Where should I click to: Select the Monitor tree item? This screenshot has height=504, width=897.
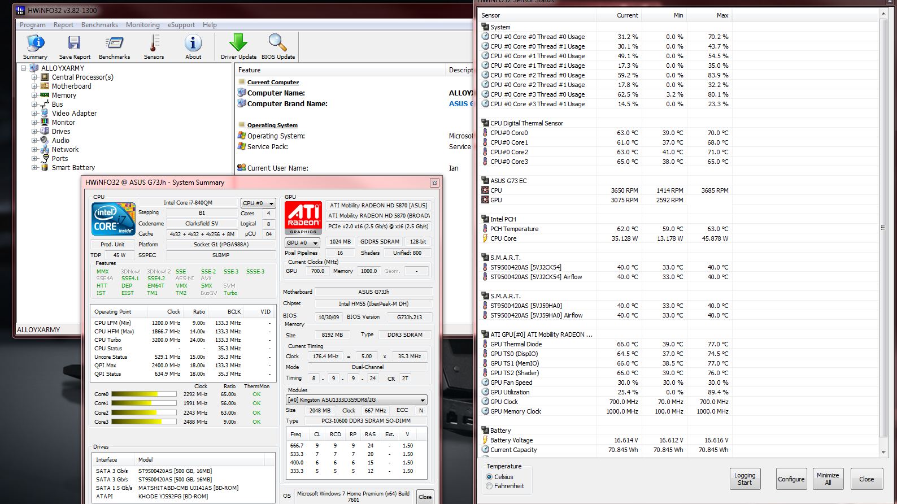click(x=63, y=122)
